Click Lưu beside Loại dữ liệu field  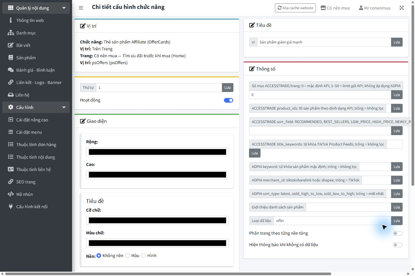coord(397,221)
